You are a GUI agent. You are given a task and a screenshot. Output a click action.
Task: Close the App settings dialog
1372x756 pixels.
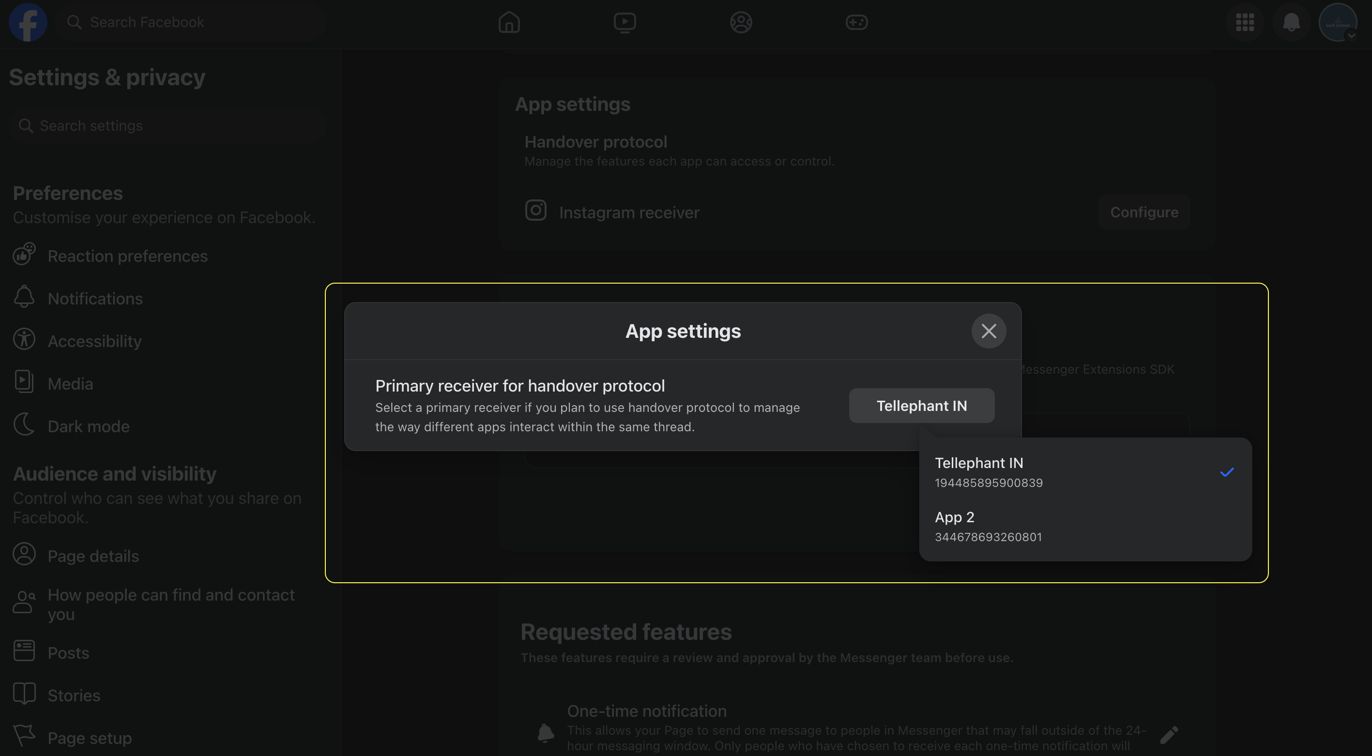pyautogui.click(x=989, y=331)
